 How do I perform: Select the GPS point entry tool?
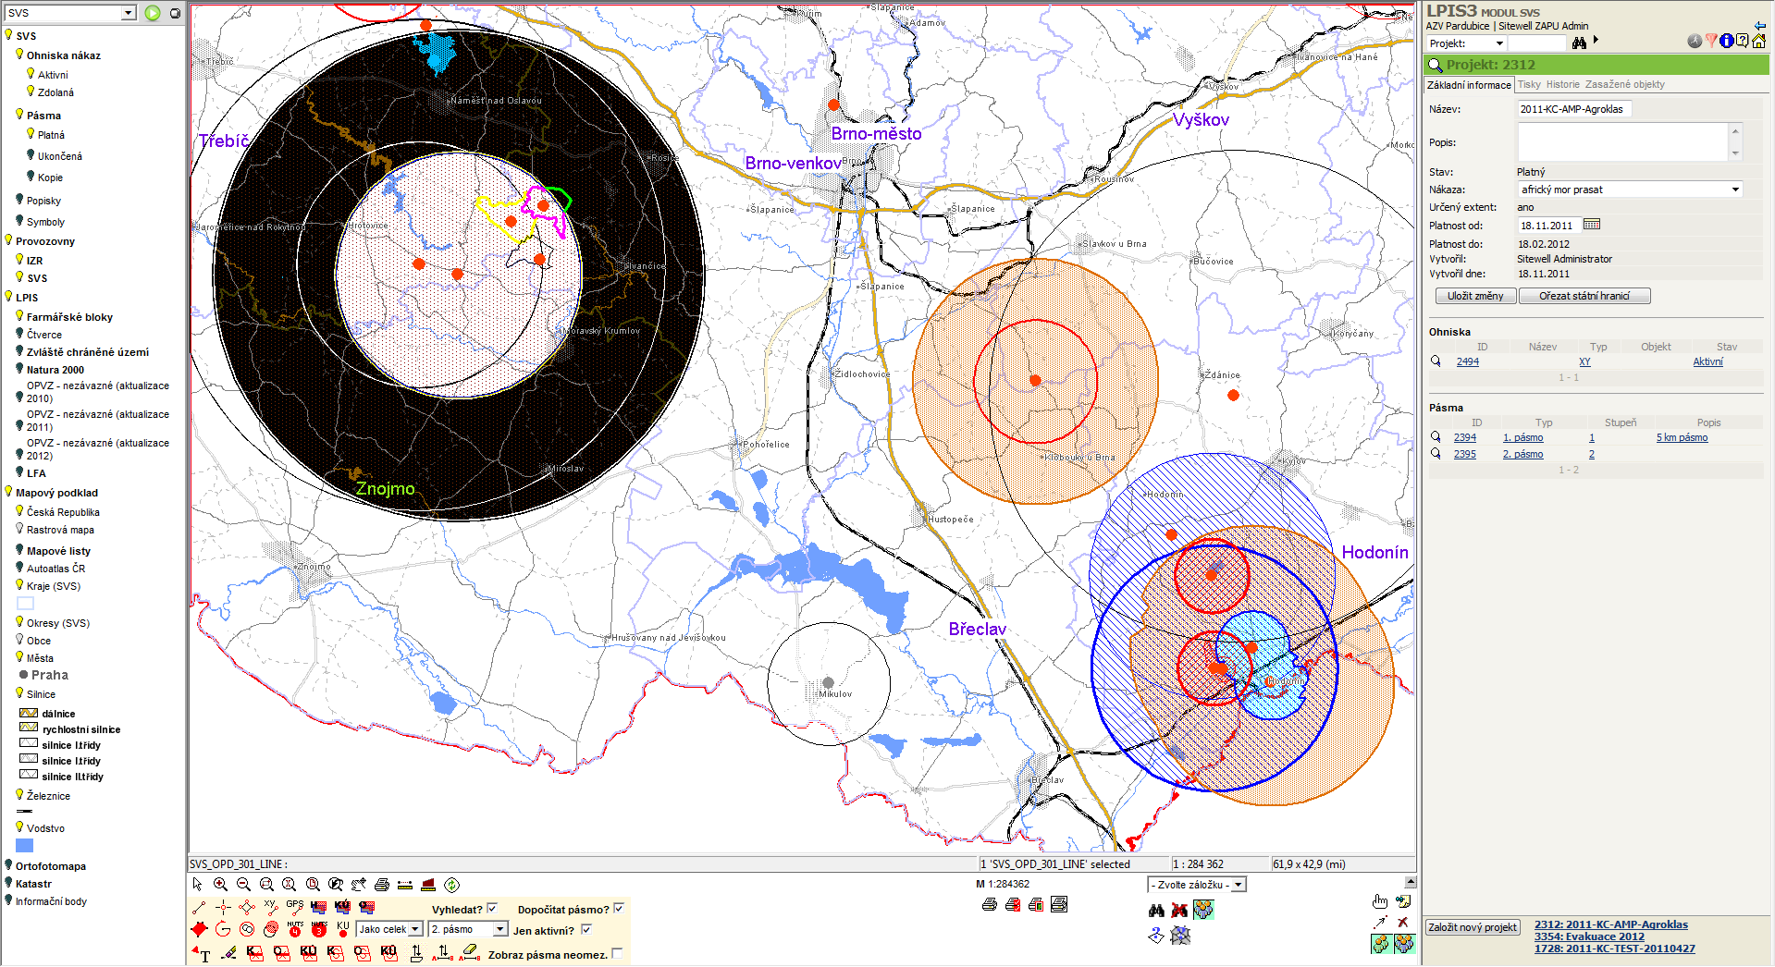coord(294,906)
